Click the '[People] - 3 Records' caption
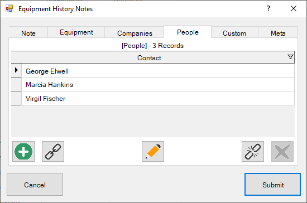The image size is (307, 203). [x=152, y=46]
